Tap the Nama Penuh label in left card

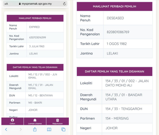(x=13, y=27)
